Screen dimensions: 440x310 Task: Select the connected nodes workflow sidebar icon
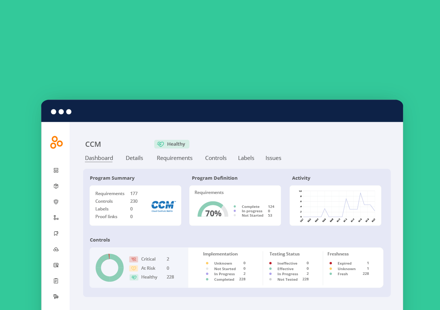(x=56, y=218)
